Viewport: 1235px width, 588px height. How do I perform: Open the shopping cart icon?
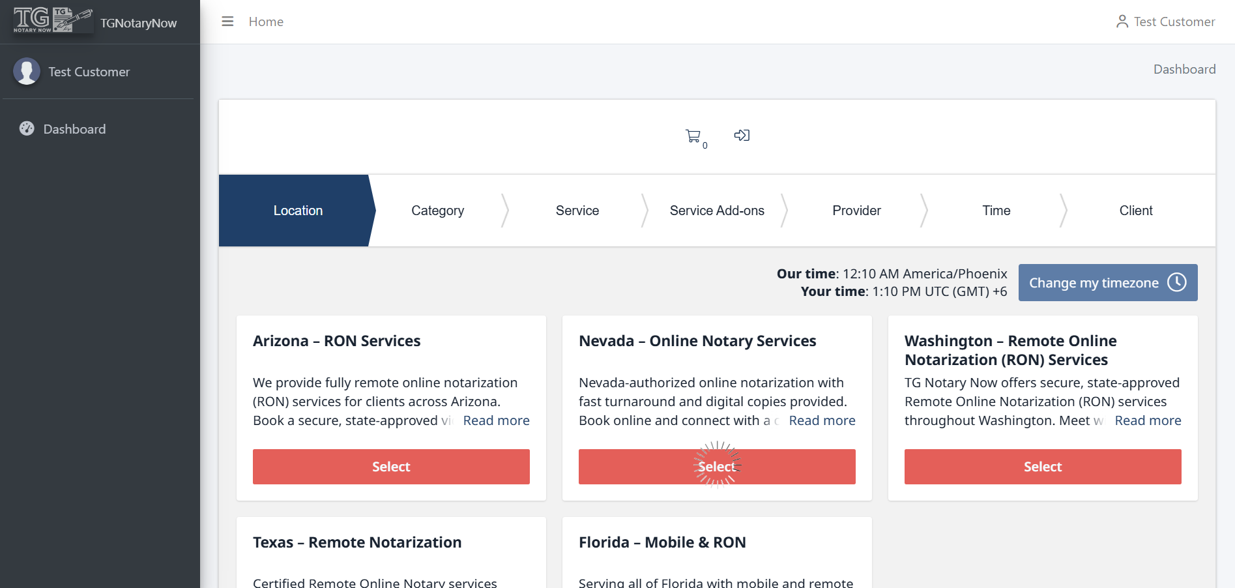click(x=693, y=136)
